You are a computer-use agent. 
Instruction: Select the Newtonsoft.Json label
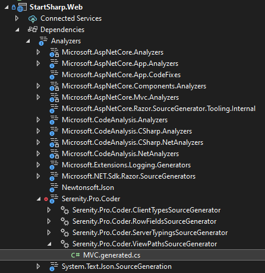point(88,188)
